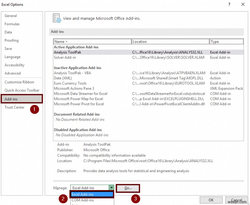Screen dimensions: 250x205
Task: Open the Quick Access Toolbar settings
Action: coord(23,91)
